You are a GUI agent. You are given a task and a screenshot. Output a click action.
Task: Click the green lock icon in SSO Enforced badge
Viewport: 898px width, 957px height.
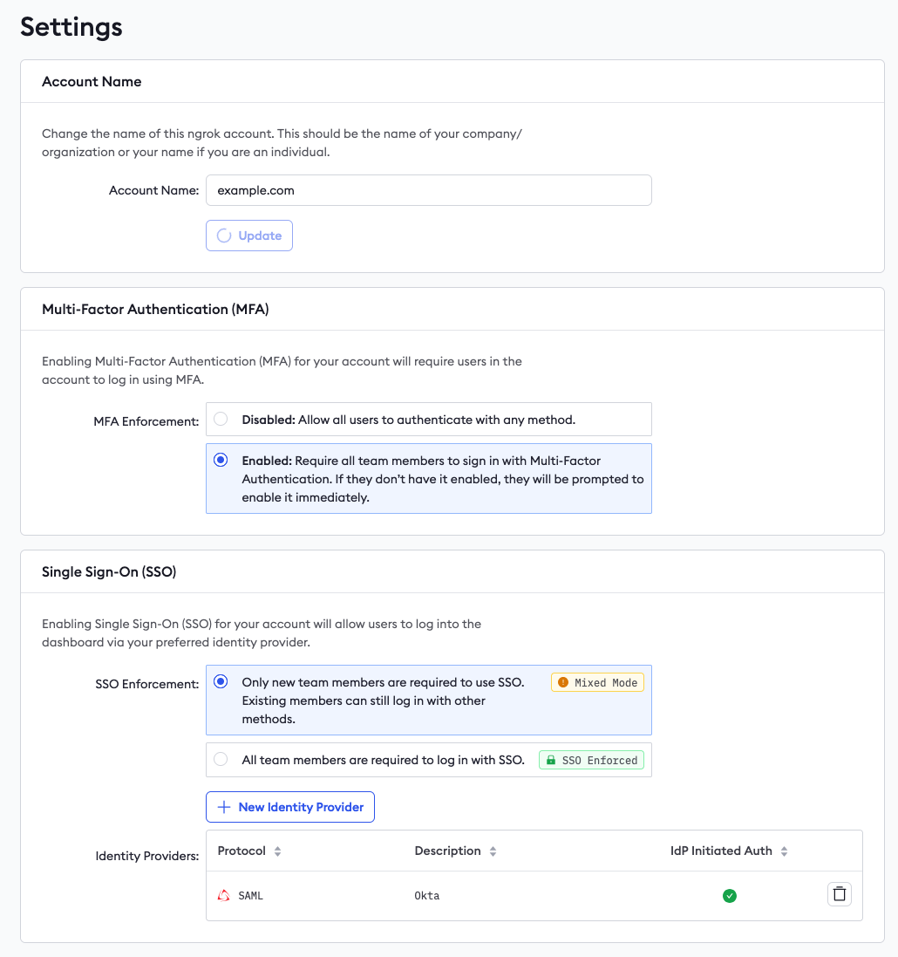tap(551, 760)
